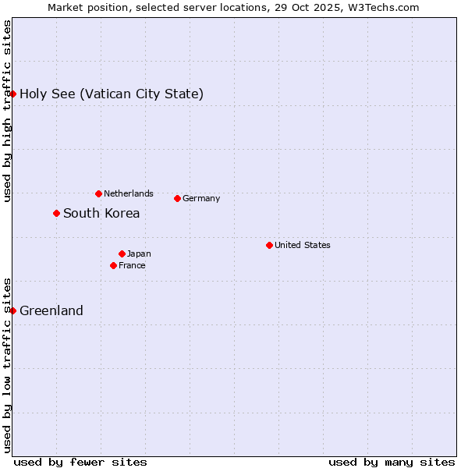Click the 'Greenland' text label
Screen dimensions: 468x468
coord(51,311)
